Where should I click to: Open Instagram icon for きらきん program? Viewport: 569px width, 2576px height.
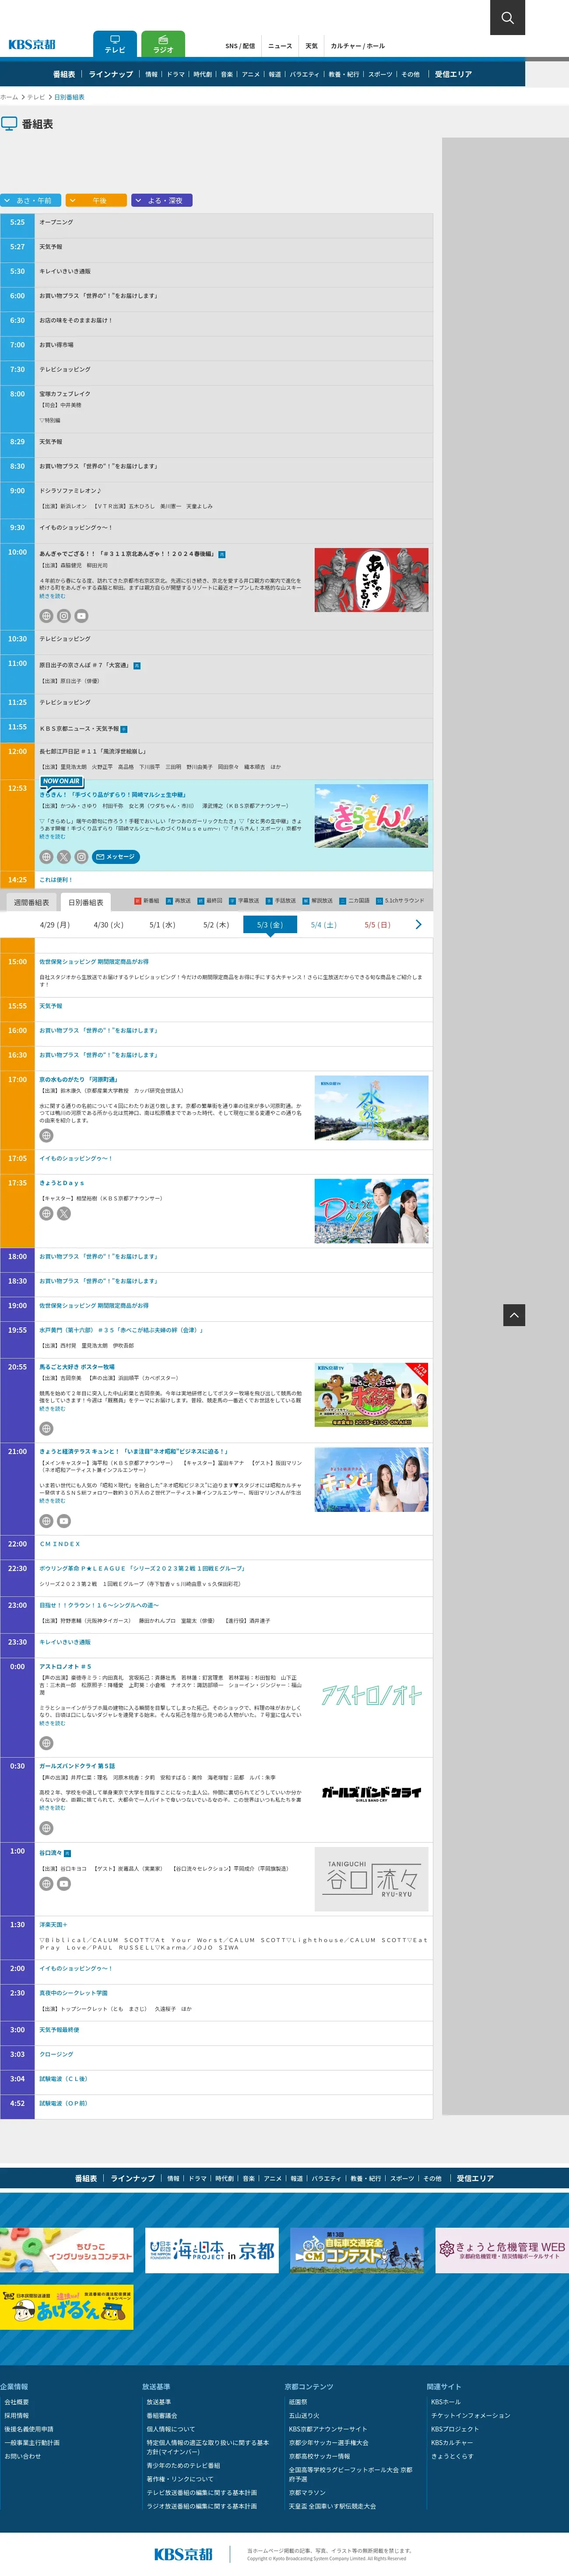[x=82, y=857]
